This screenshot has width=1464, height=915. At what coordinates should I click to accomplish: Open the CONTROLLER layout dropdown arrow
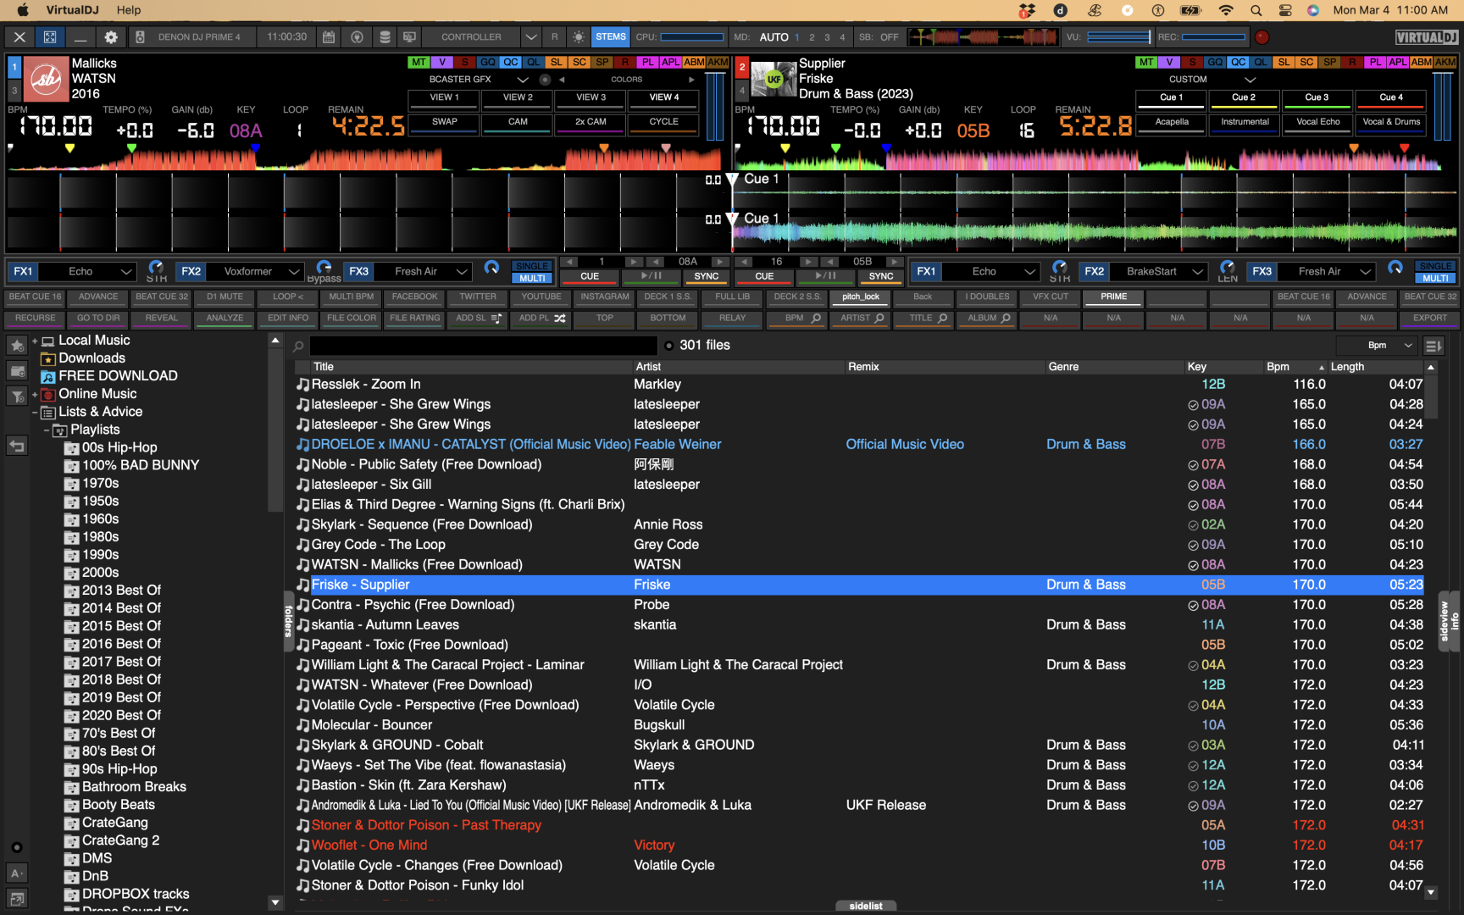tap(530, 37)
